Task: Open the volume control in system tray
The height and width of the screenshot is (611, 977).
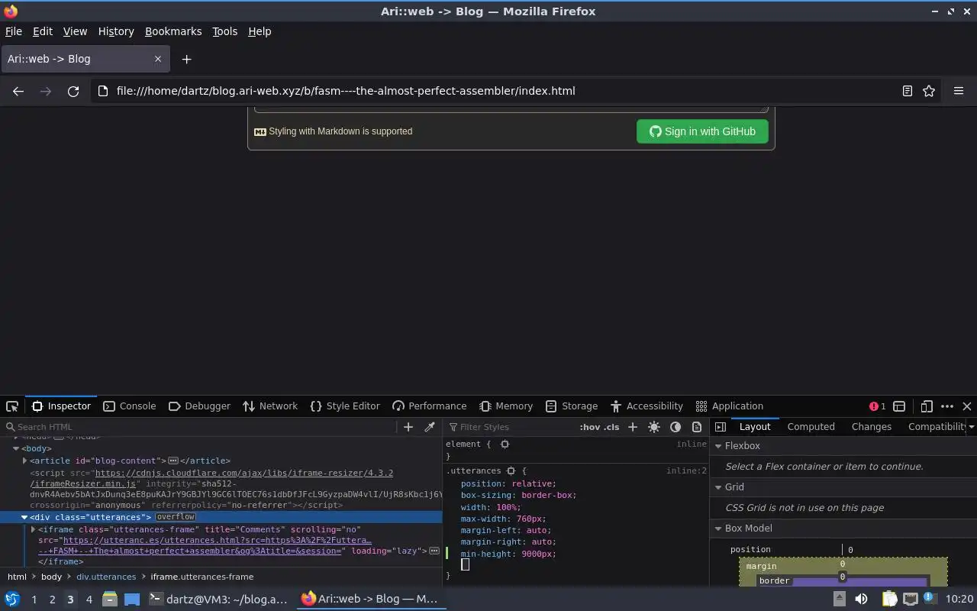Action: coord(861,600)
